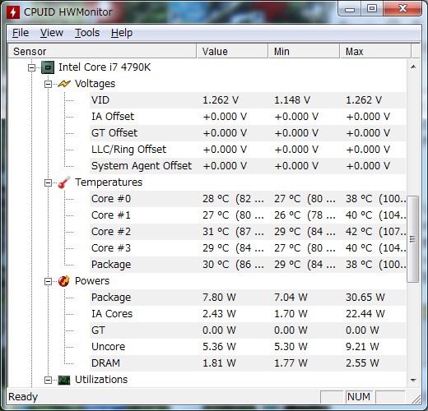Click the Package power value 7.80 W

pyautogui.click(x=219, y=298)
